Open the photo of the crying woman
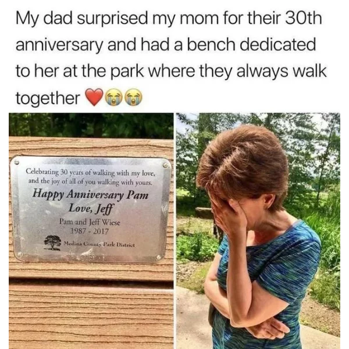Screen dimensions: 349x349 tap(258, 231)
